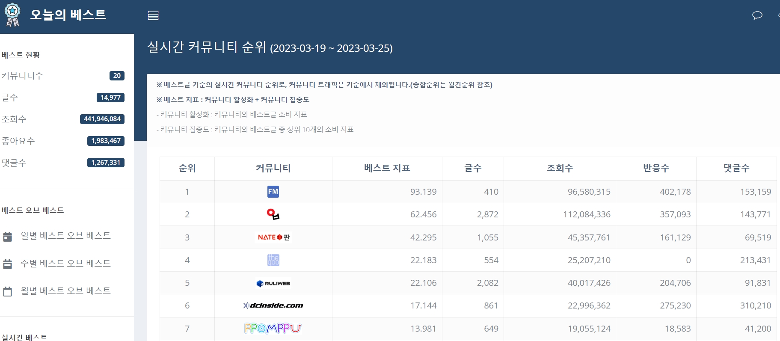
Task: Click the 441,946,084 views badge
Action: coord(102,119)
